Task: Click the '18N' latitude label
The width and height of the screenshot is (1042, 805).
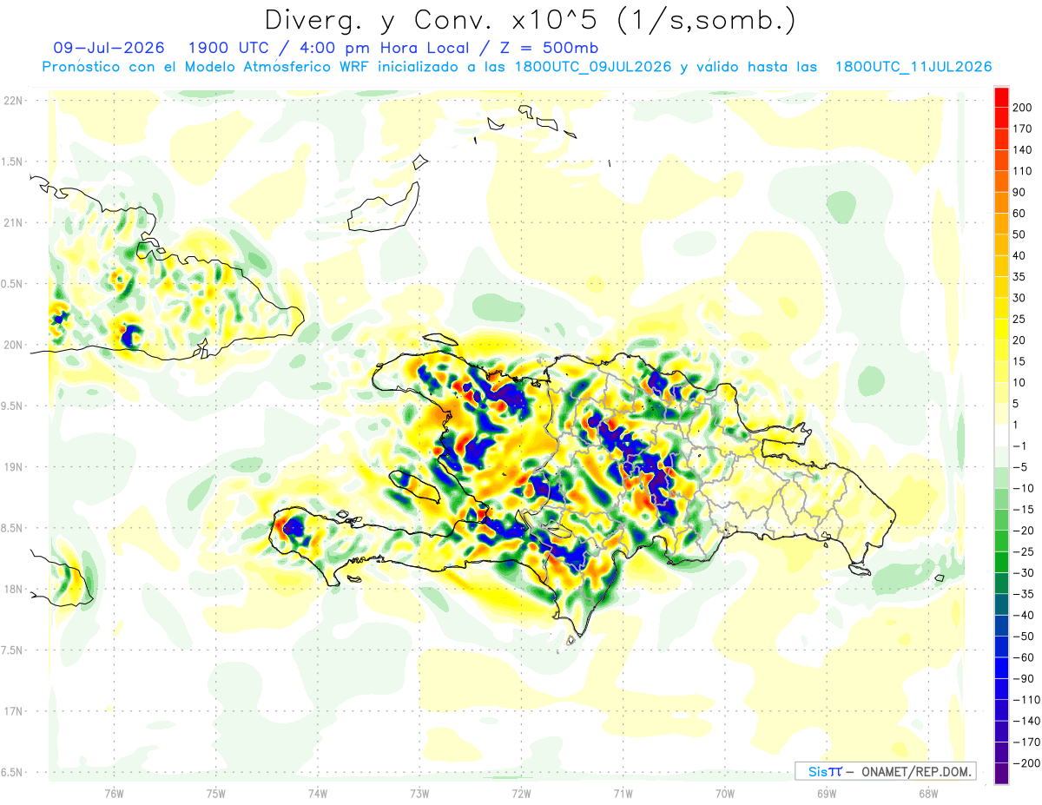Action: click(14, 590)
